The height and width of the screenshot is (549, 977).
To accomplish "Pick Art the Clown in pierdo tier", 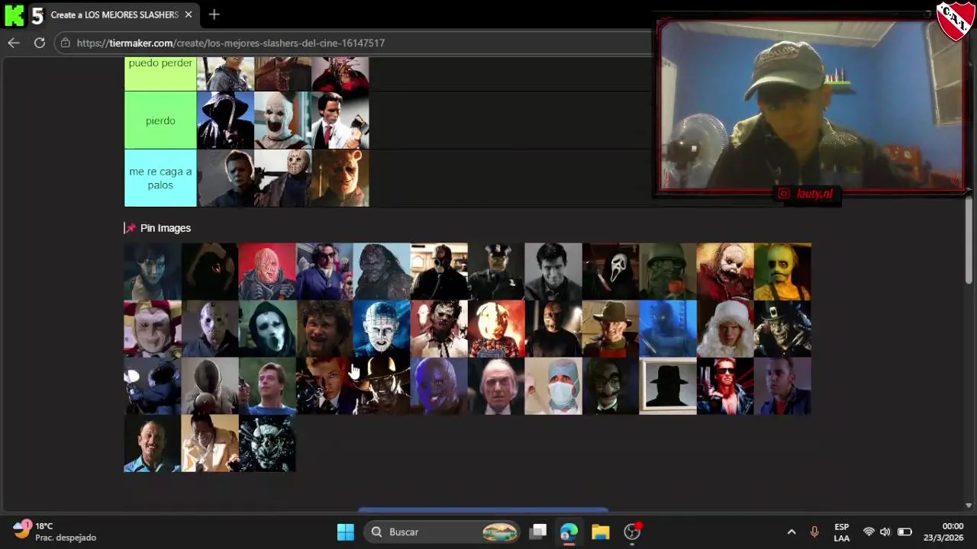I will click(x=282, y=120).
